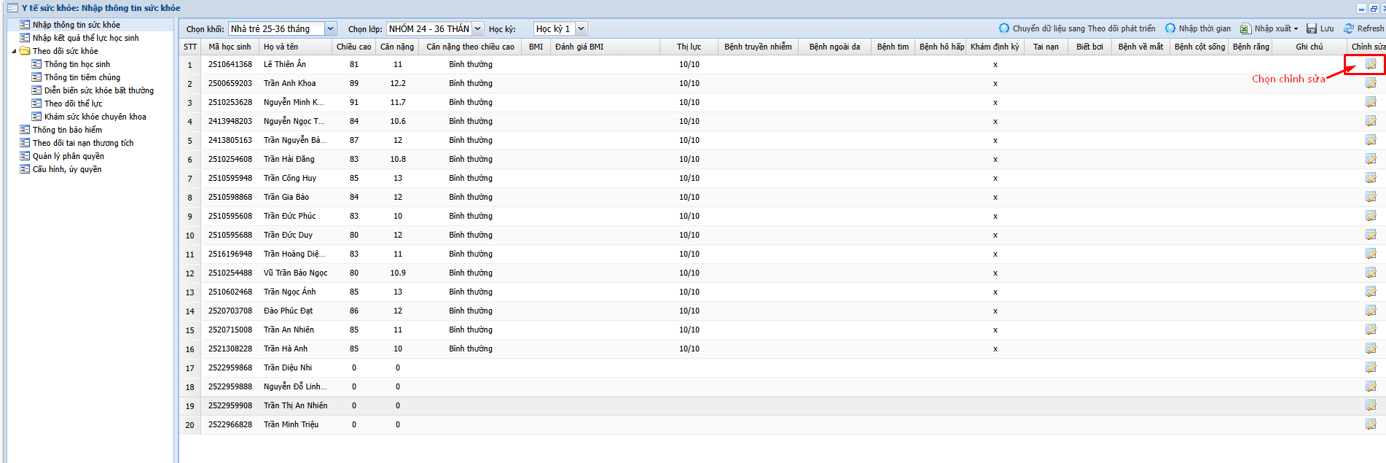Viewport: 1386px width, 463px height.
Task: Click Chiều cao column header
Action: 354,47
